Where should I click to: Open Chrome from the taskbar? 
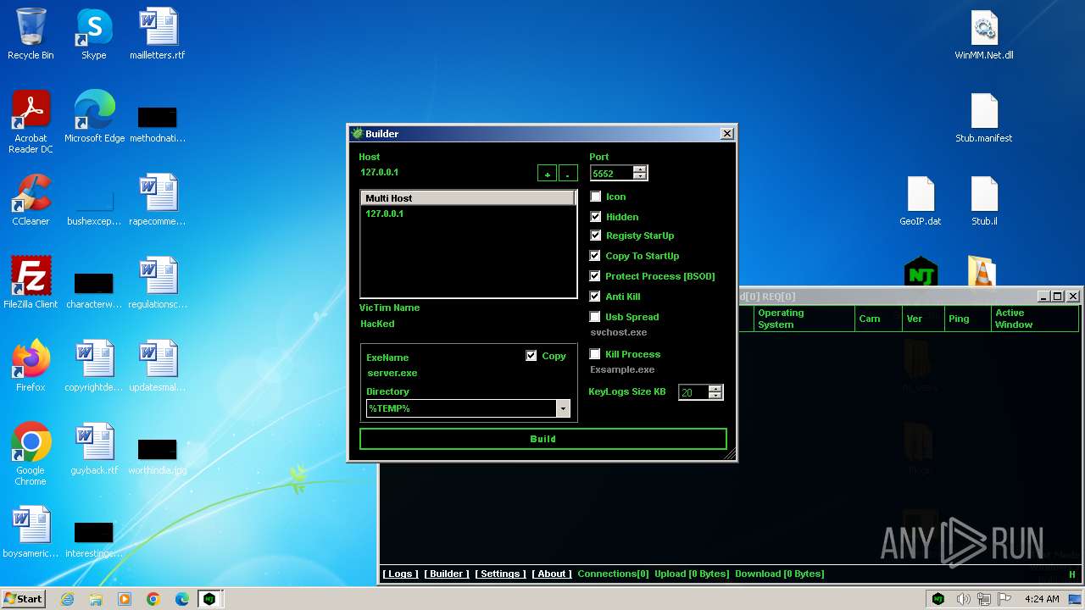click(x=153, y=599)
